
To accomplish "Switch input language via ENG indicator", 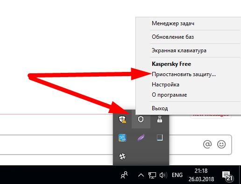I will tap(177, 175).
